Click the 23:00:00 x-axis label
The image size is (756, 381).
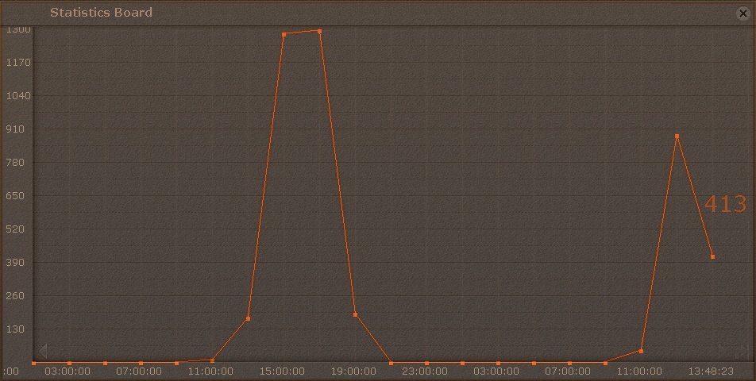[425, 371]
